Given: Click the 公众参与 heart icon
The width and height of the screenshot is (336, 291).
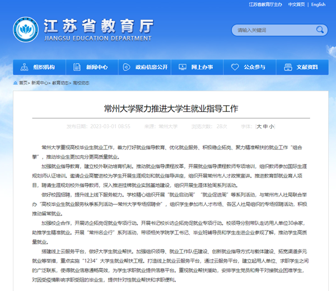Looking at the screenshot, I should [x=234, y=67].
